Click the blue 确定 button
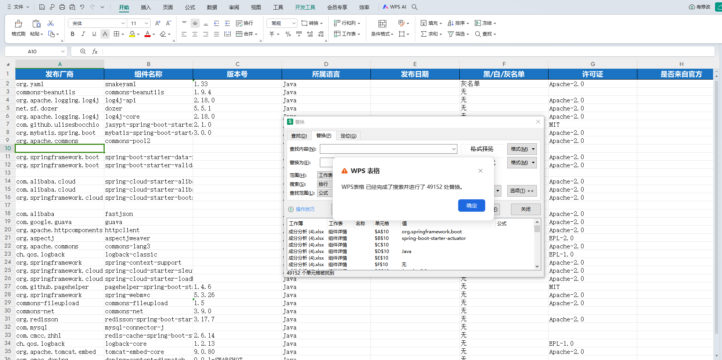The width and height of the screenshot is (722, 360). [471, 205]
